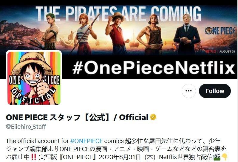238x162 pixels.
Task: Click the pointing-down hand emoji in bio
Action: click(x=225, y=157)
